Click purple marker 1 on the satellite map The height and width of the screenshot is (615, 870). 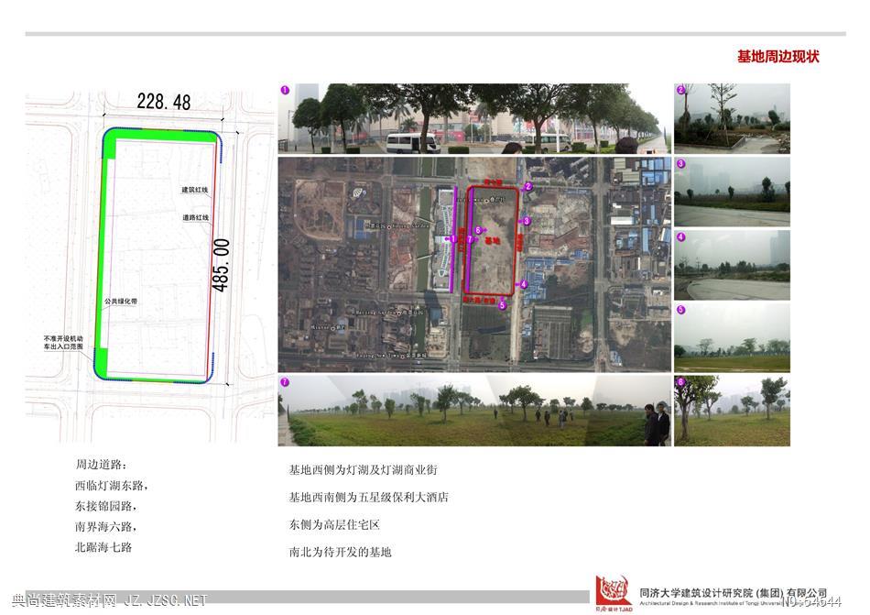[452, 239]
